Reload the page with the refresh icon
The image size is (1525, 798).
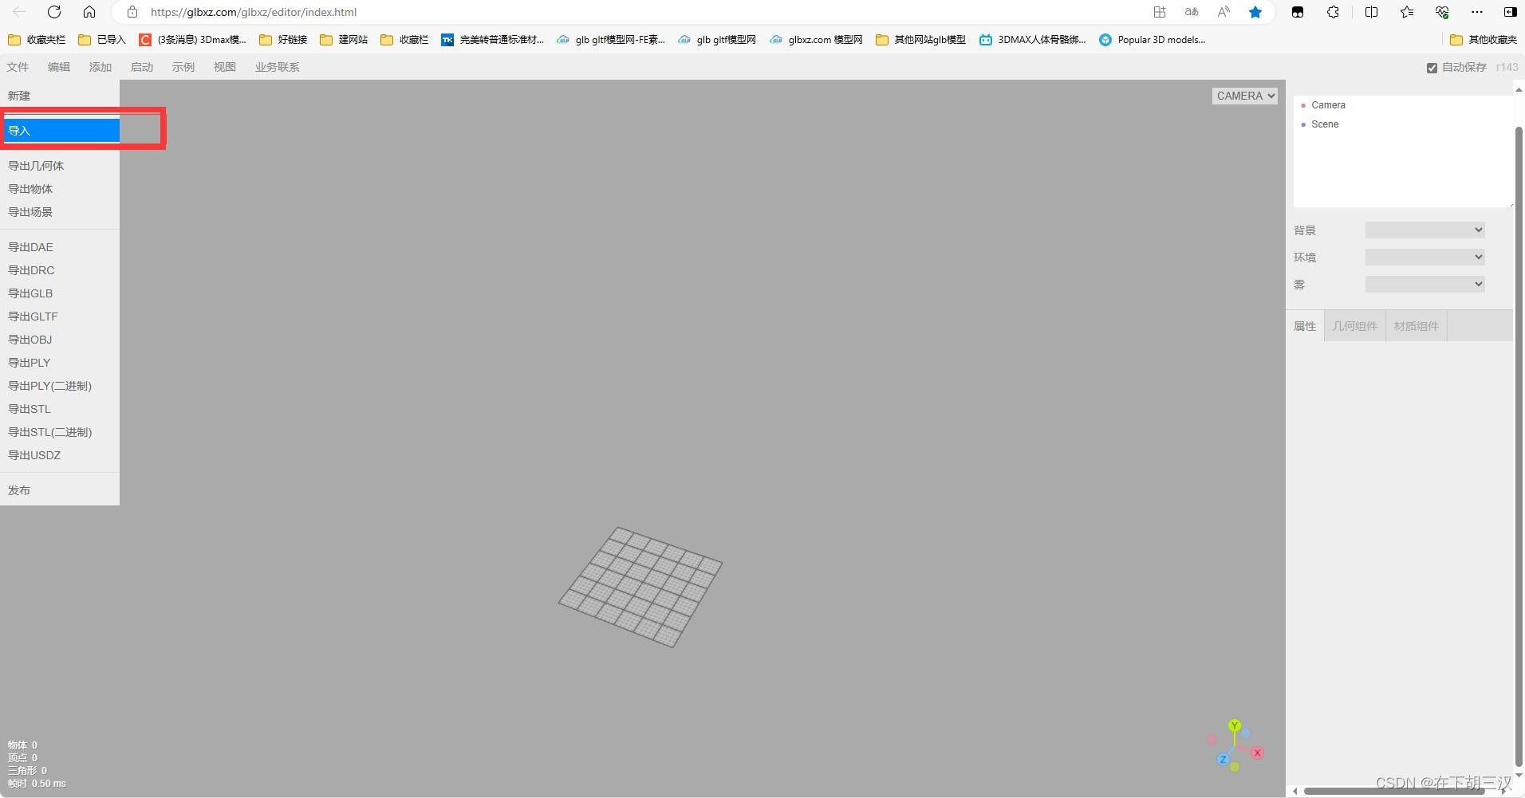tap(54, 12)
